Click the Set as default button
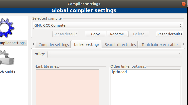 [65, 34]
